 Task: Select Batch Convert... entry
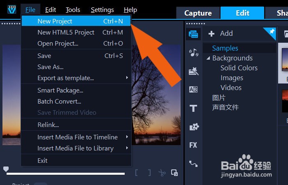76,102
